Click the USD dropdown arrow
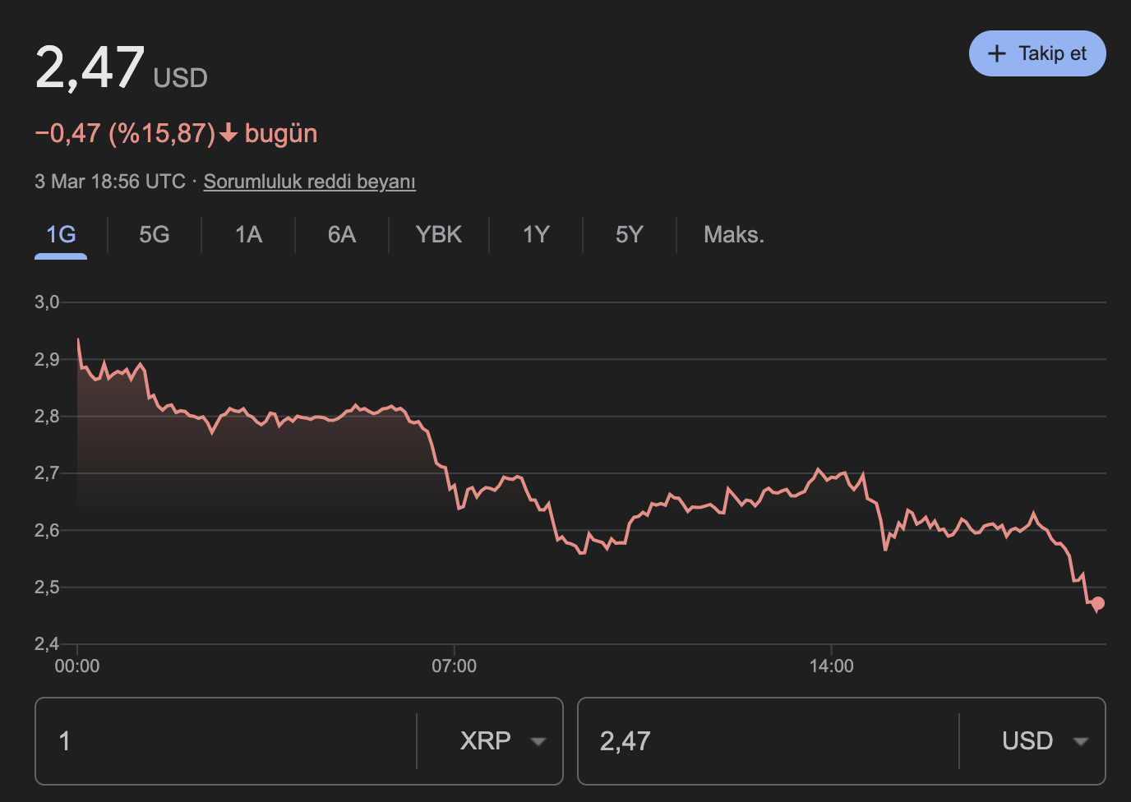The image size is (1131, 802). 1081,742
